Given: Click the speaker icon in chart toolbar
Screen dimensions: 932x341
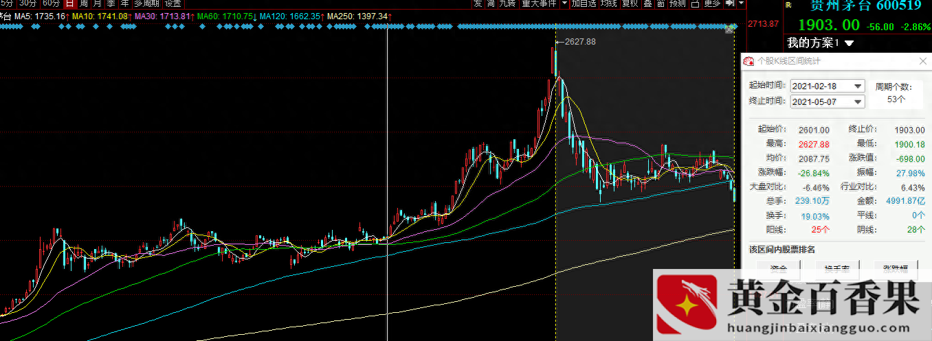Looking at the screenshot, I should 729,3.
